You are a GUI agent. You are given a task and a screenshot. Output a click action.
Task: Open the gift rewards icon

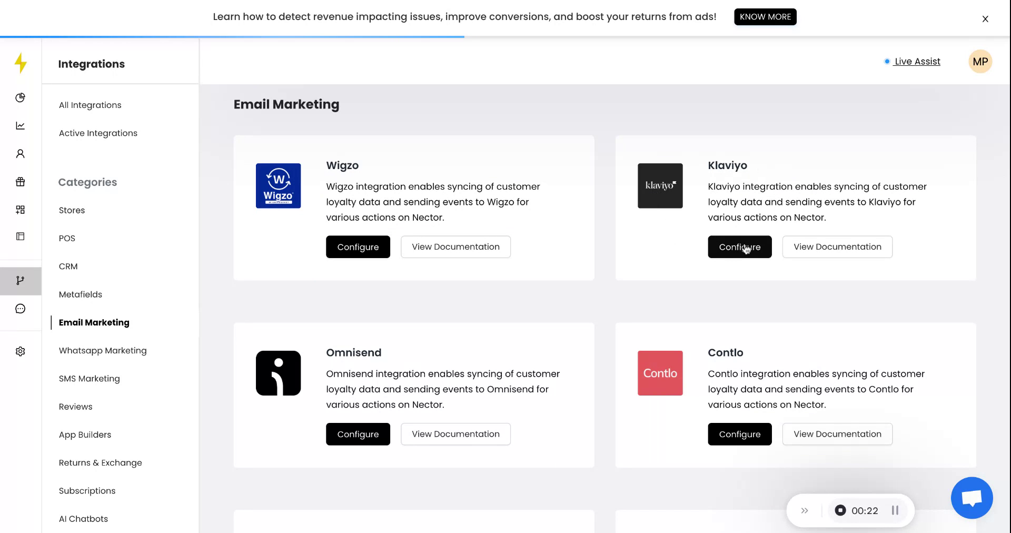(x=20, y=182)
